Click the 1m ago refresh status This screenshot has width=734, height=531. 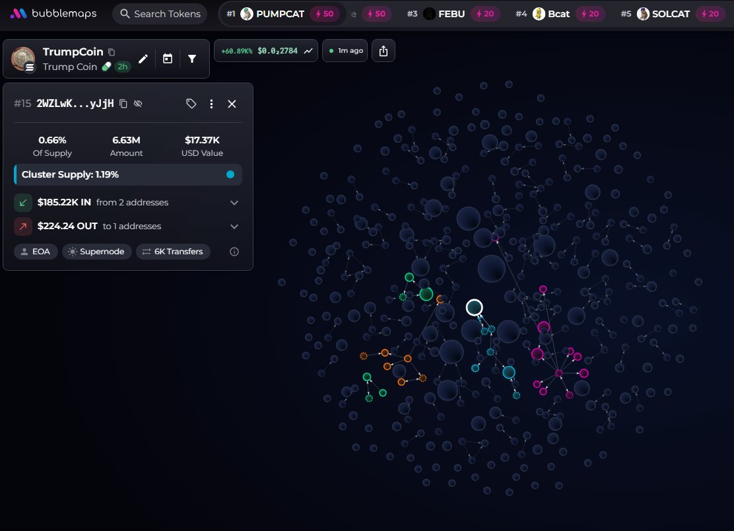point(345,51)
